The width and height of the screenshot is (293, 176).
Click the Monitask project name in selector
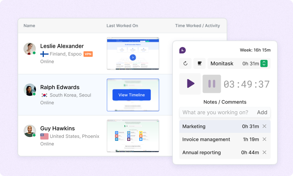[x=222, y=64]
